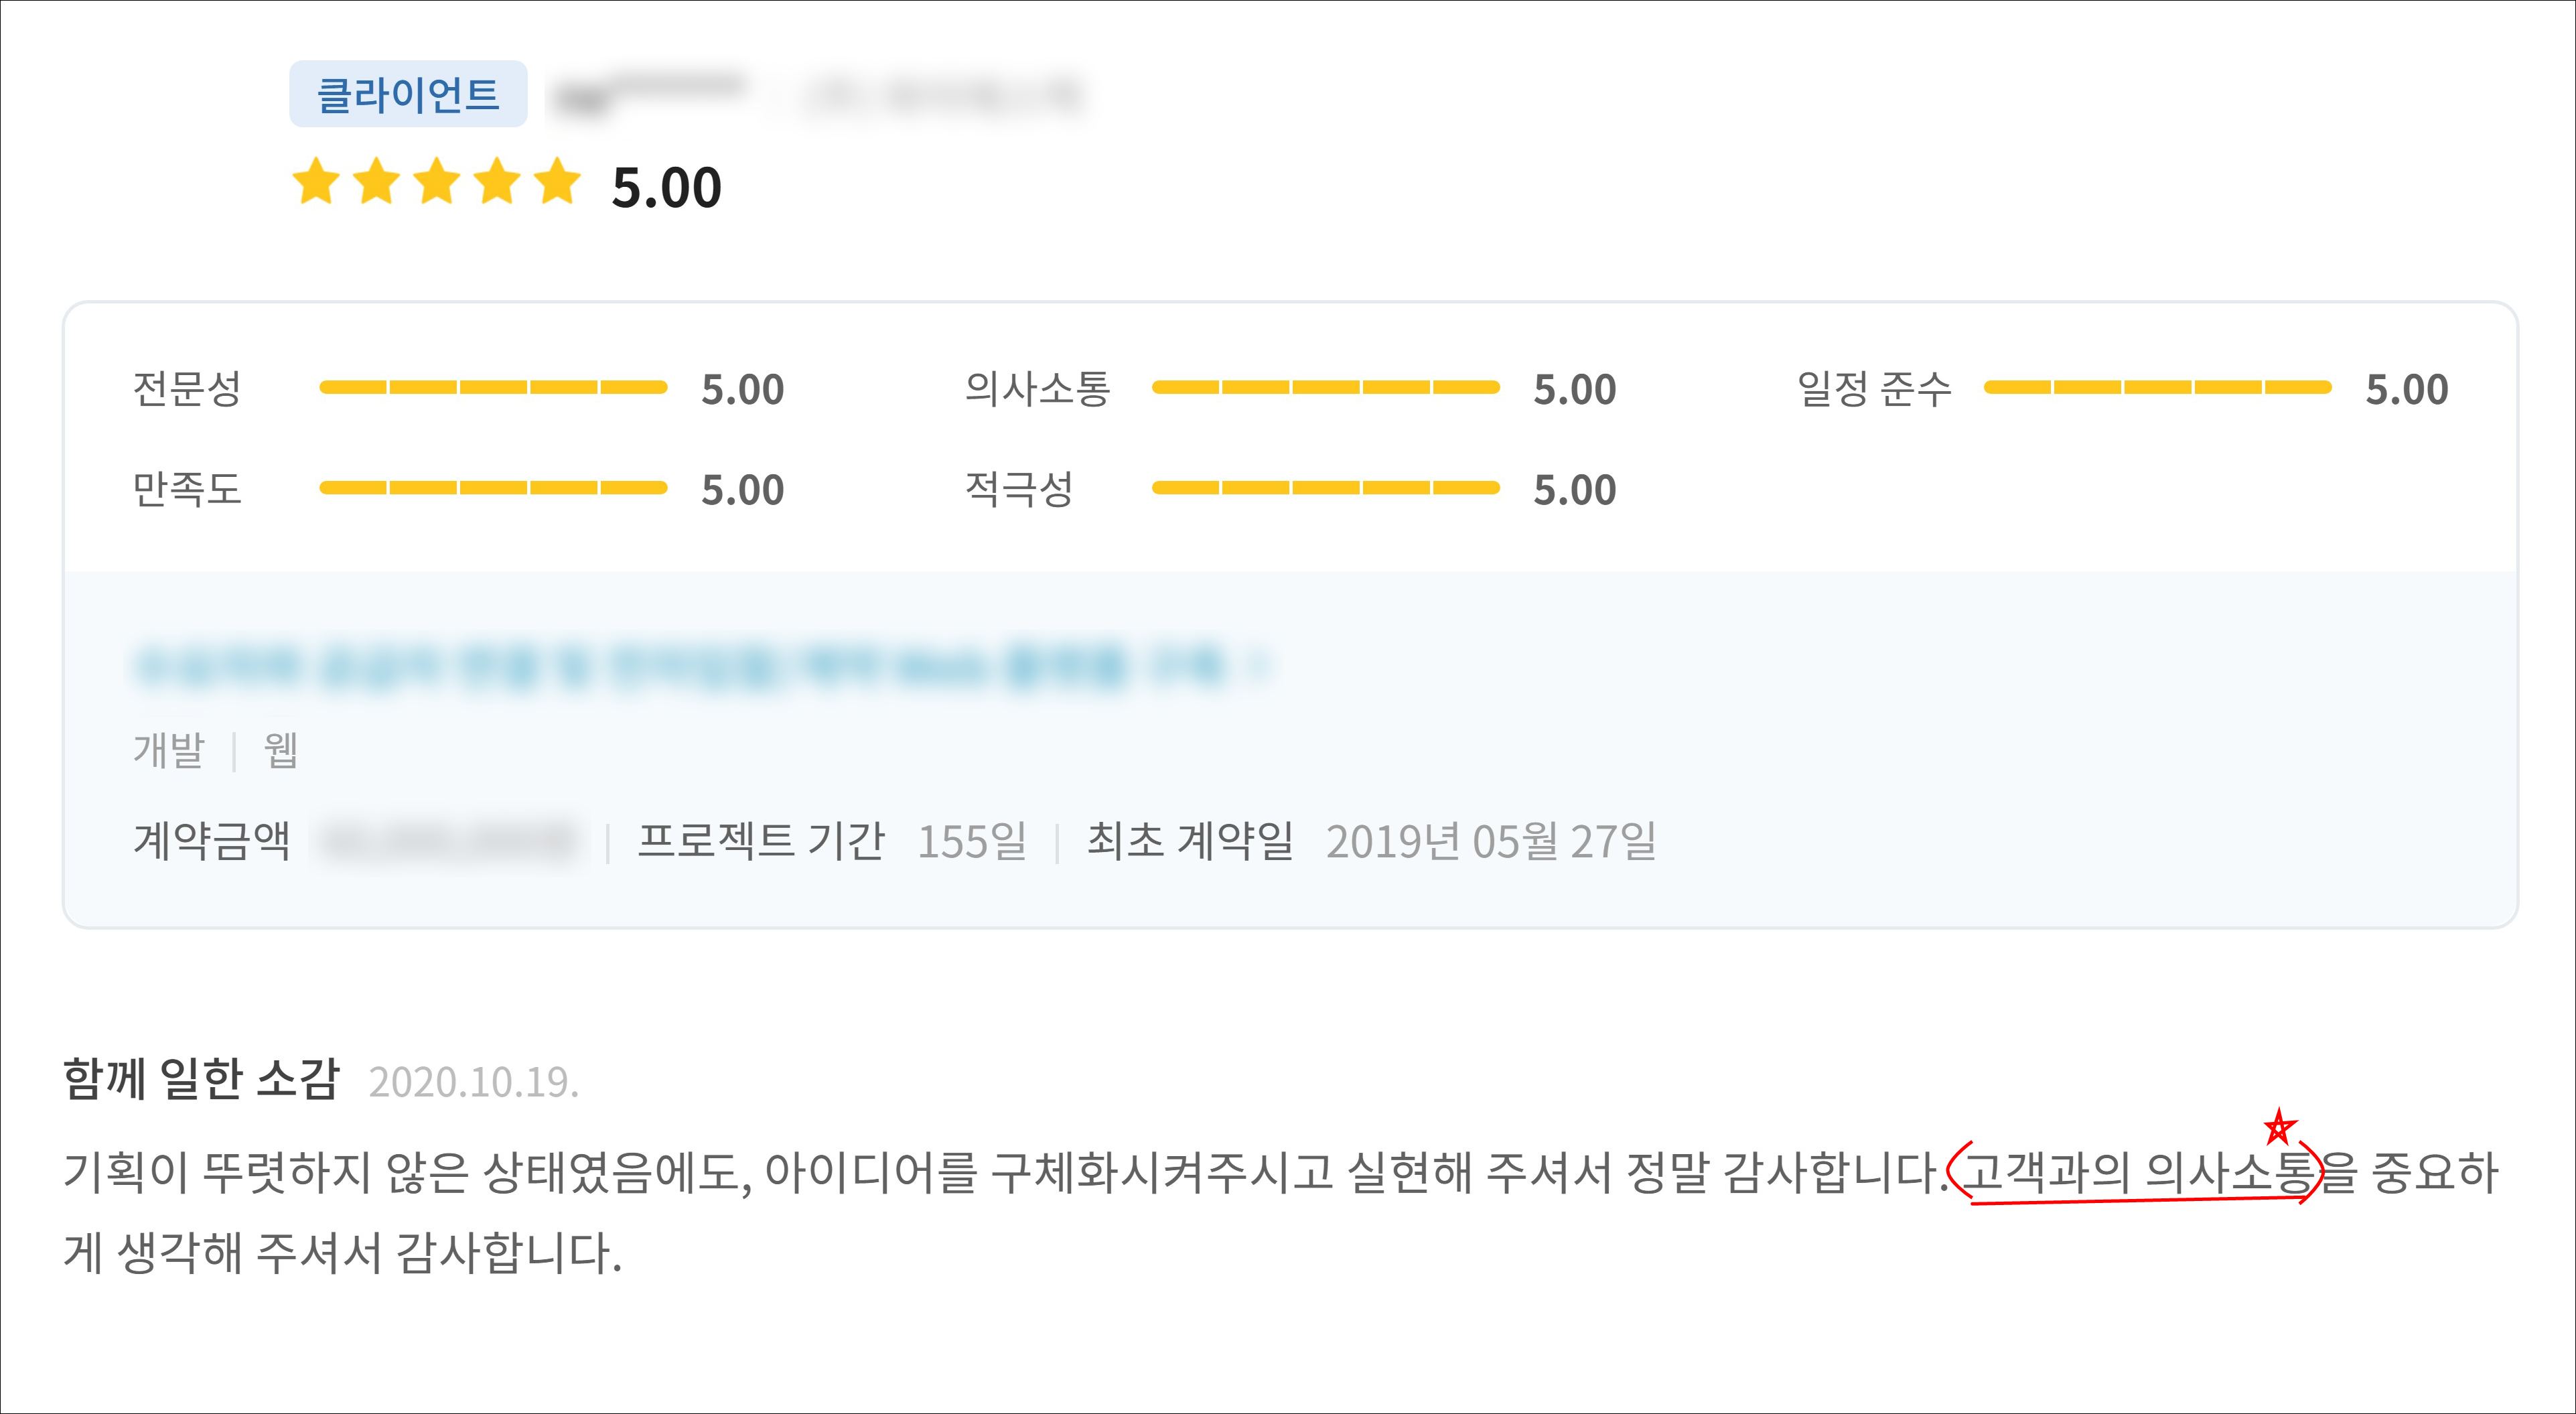Click the overall 5.00 score beside the stars
2576x1414 pixels.
666,188
